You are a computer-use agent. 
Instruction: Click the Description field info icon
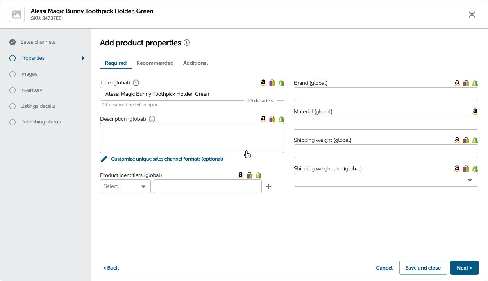coord(152,119)
